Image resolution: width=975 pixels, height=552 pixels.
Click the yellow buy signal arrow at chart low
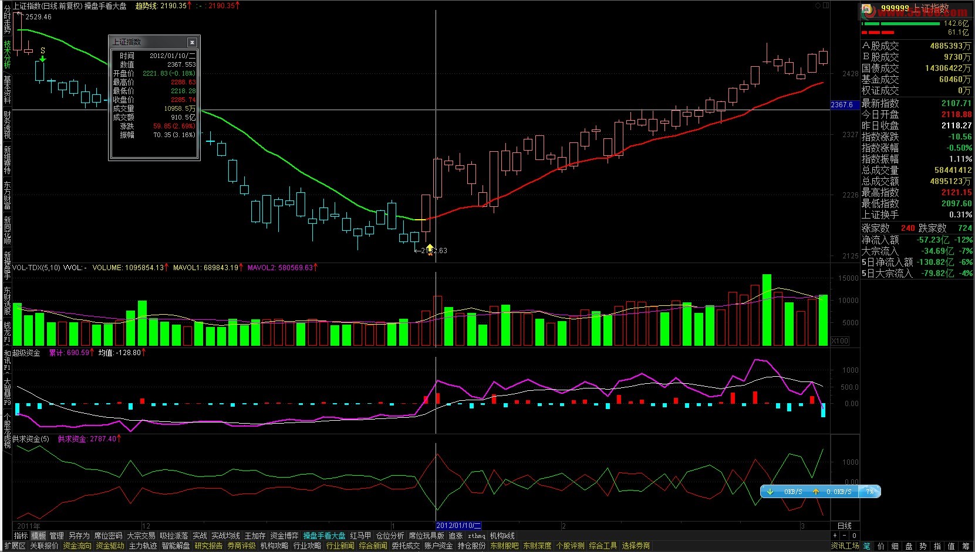[x=430, y=248]
